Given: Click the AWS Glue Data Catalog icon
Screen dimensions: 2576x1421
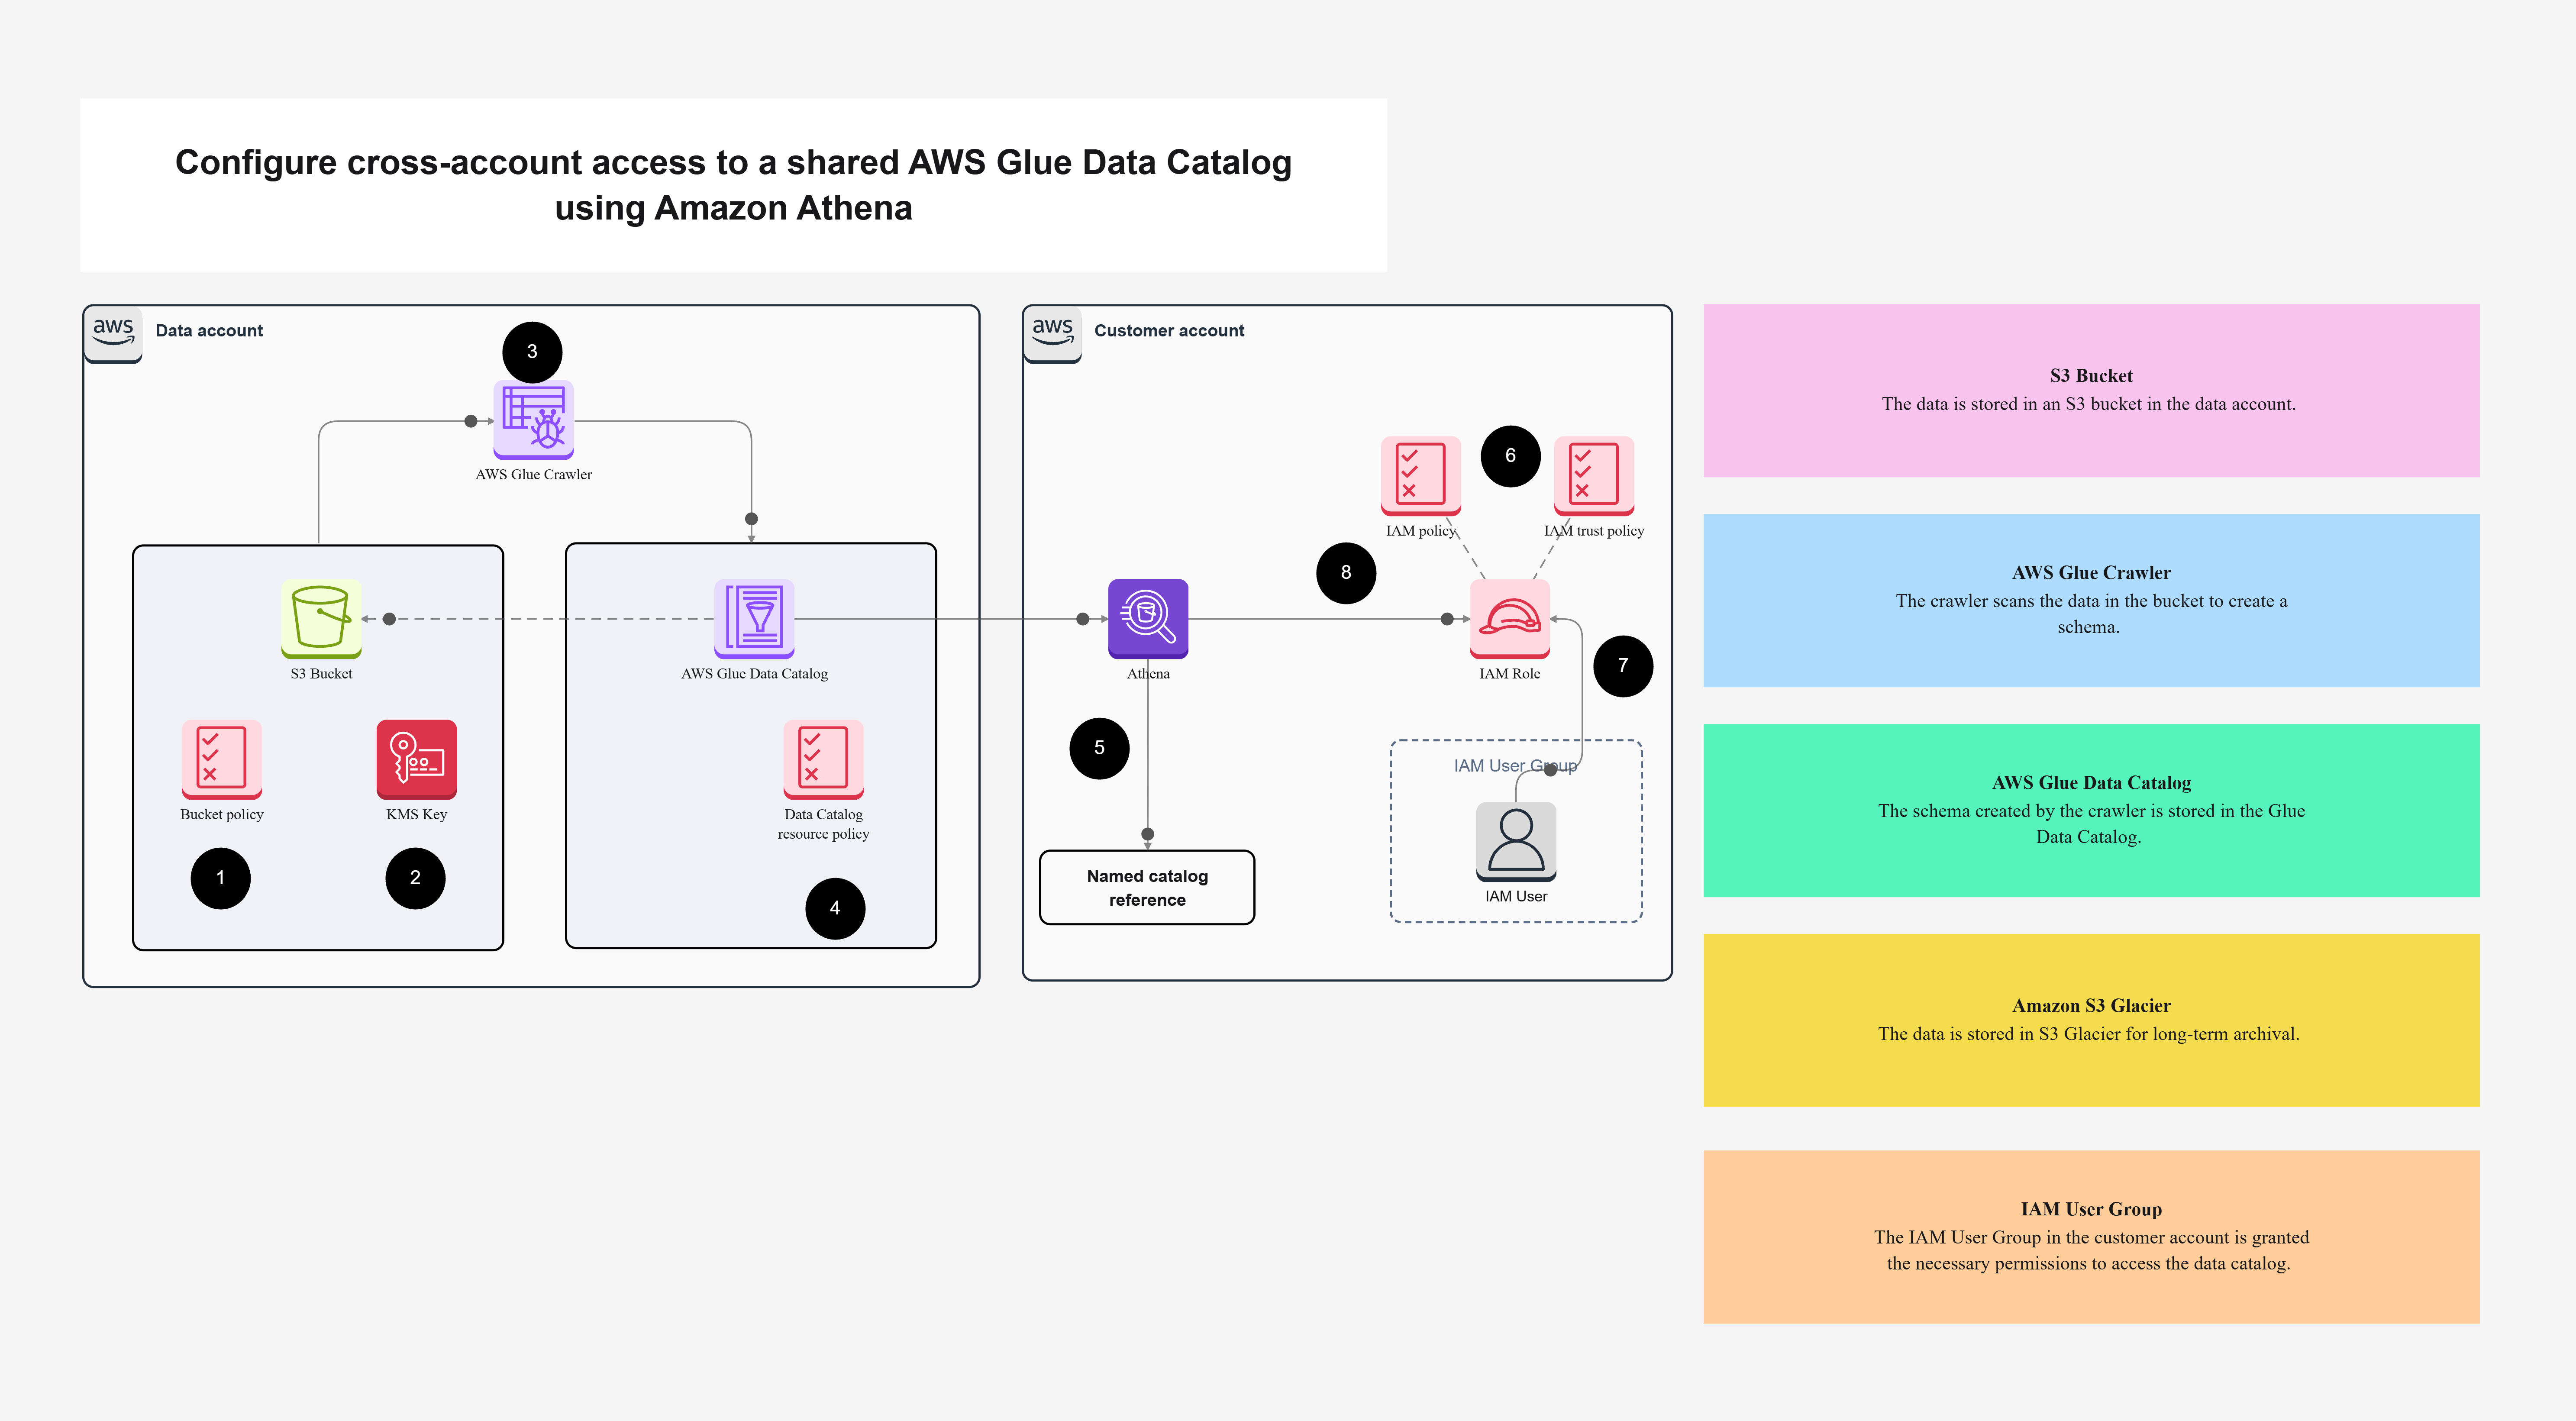Looking at the screenshot, I should click(754, 619).
